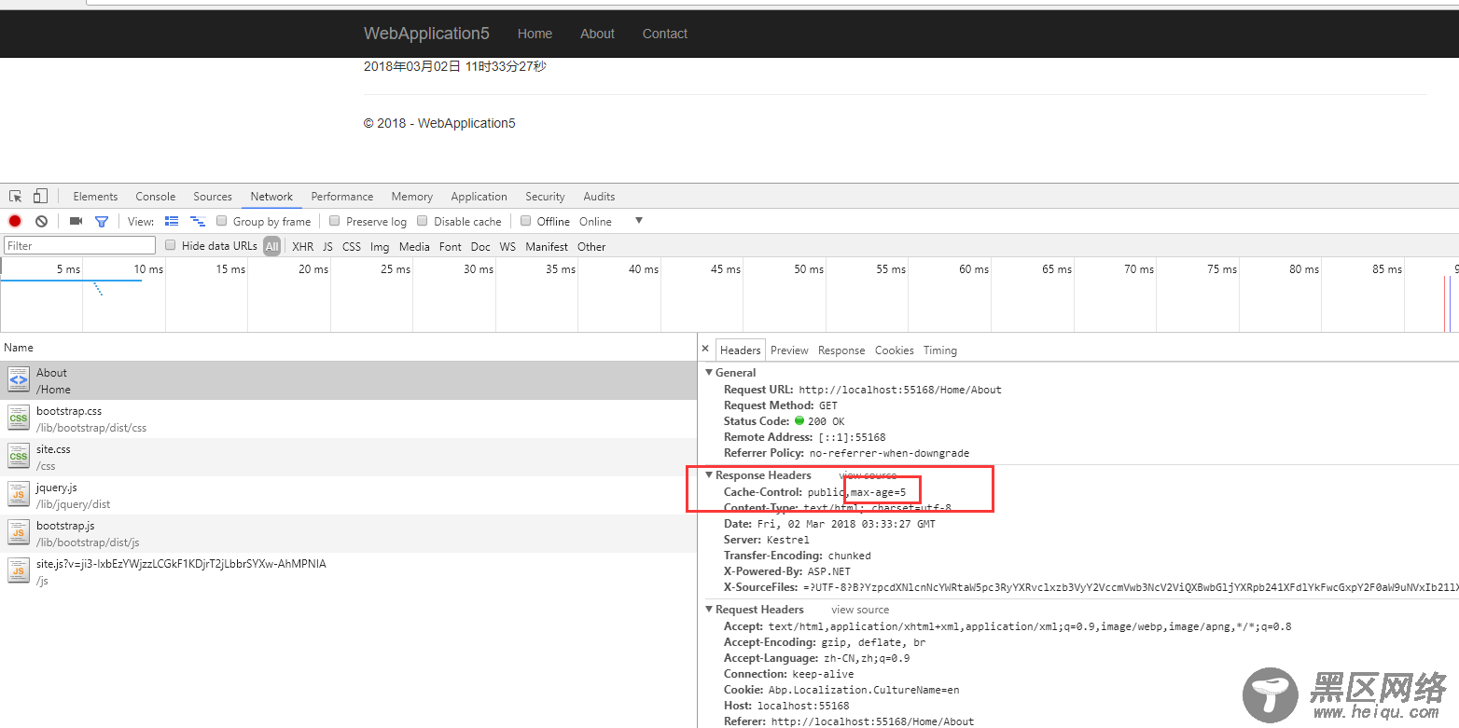Filter requests by Manifest type
Screen dimensions: 1459x728
click(547, 247)
